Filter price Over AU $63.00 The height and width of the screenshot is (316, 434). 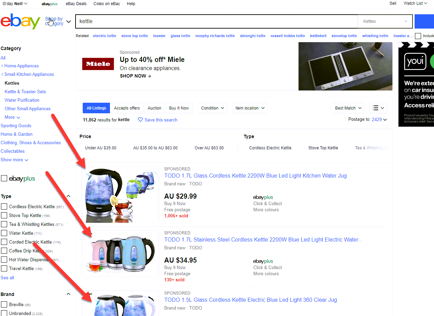coord(209,148)
